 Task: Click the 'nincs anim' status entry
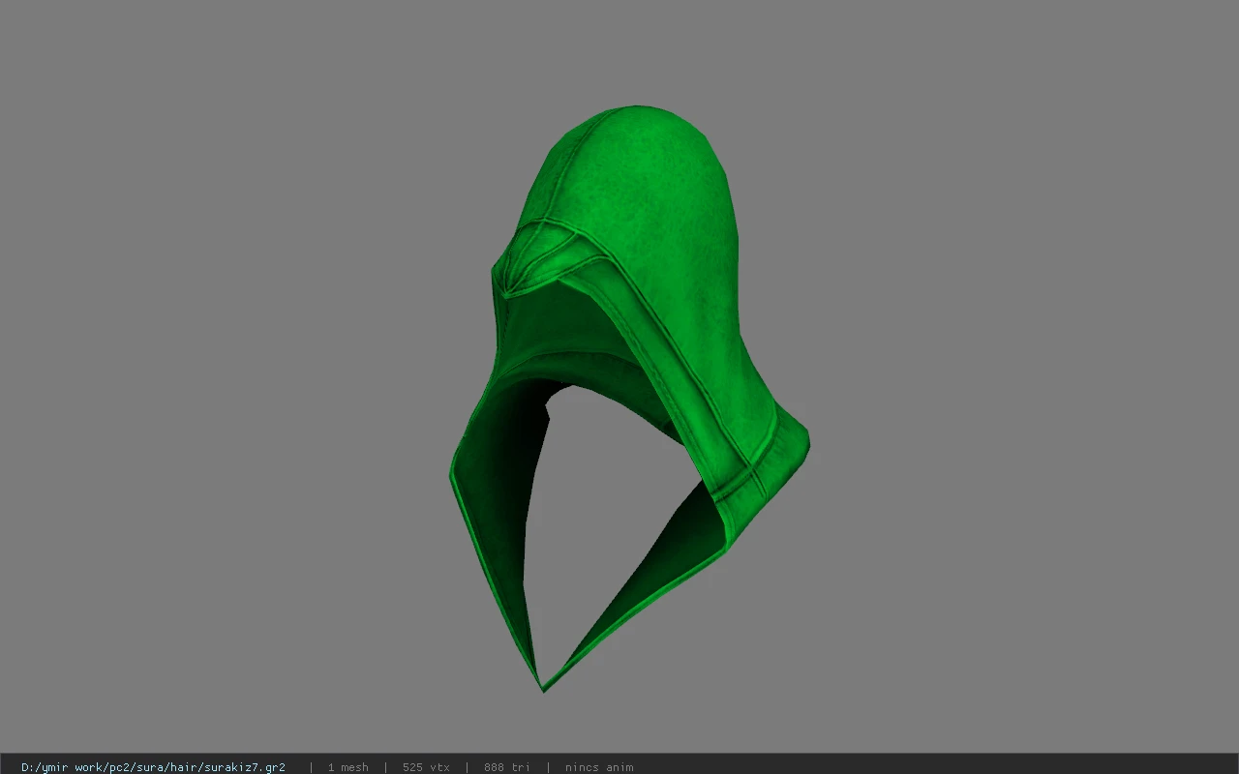tap(599, 767)
